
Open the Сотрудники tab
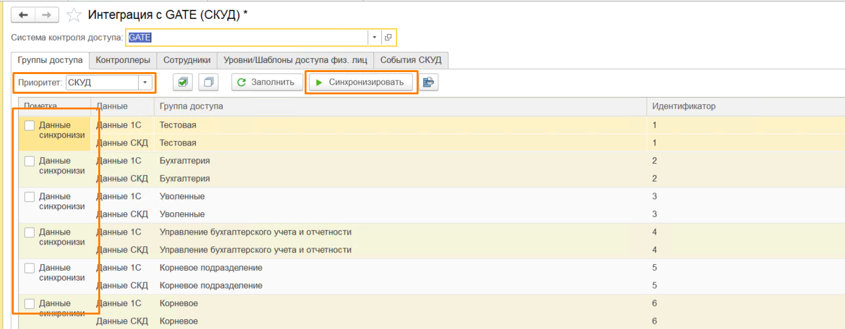pos(187,60)
